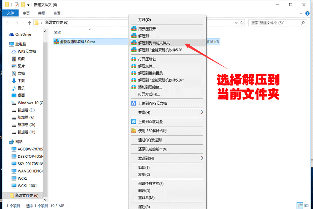Image resolution: width=313 pixels, height=209 pixels.
Task: Open the 查看 ribbon tab
Action: click(57, 13)
